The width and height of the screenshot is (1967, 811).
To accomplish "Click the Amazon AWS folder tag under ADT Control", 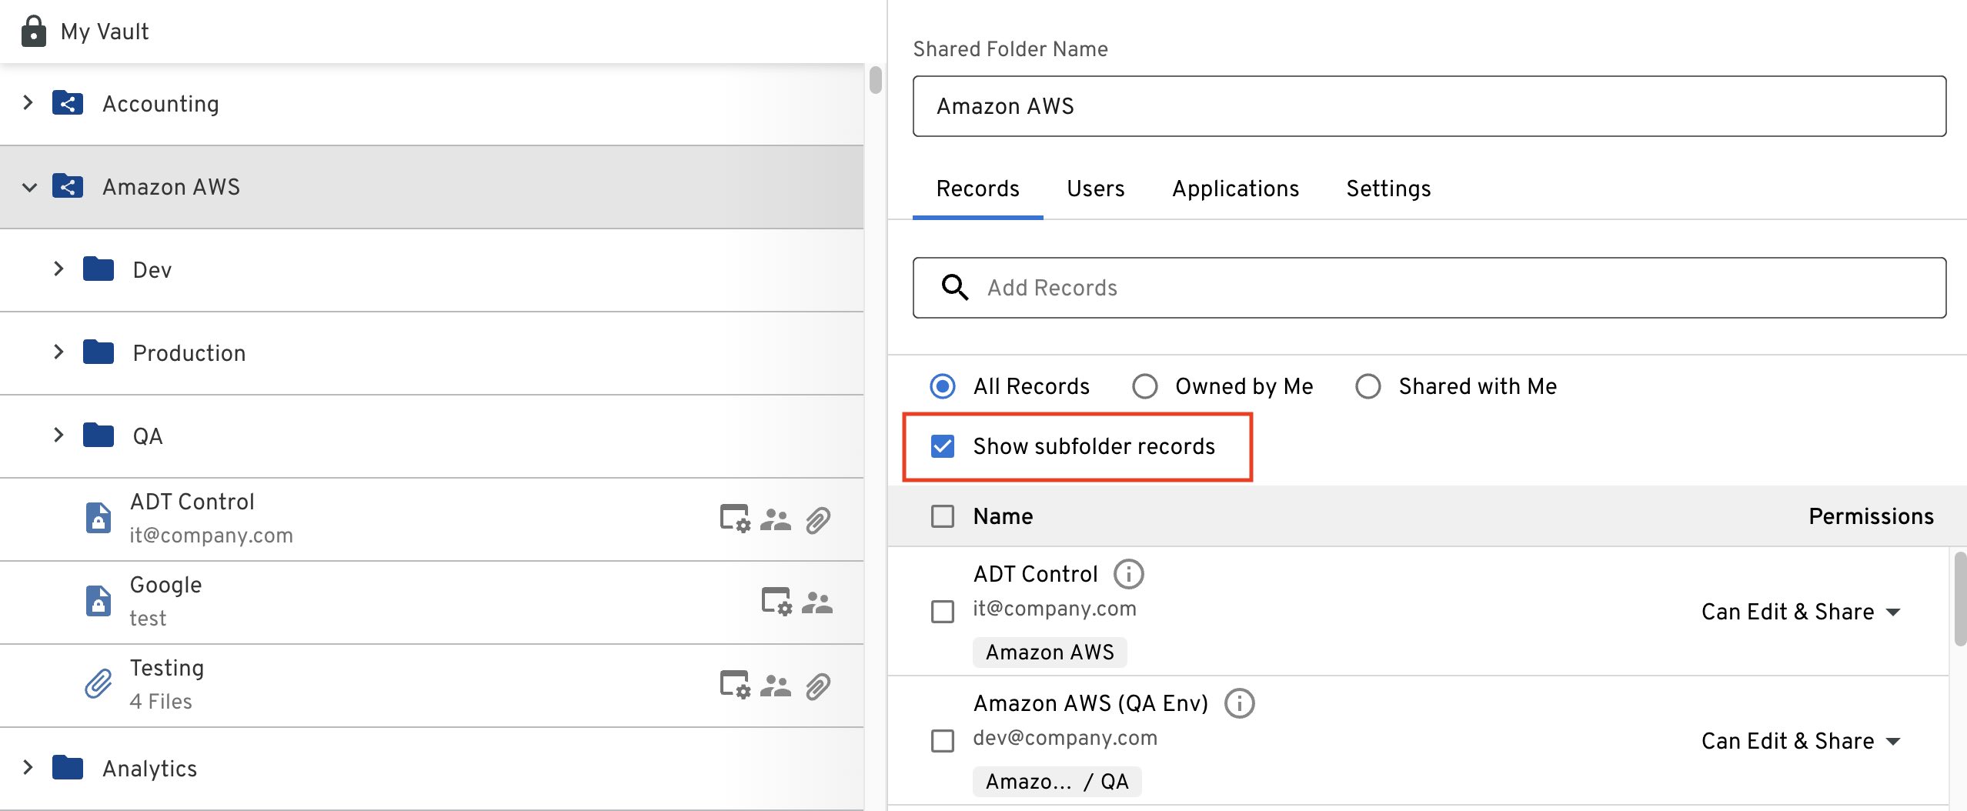I will tap(1050, 652).
